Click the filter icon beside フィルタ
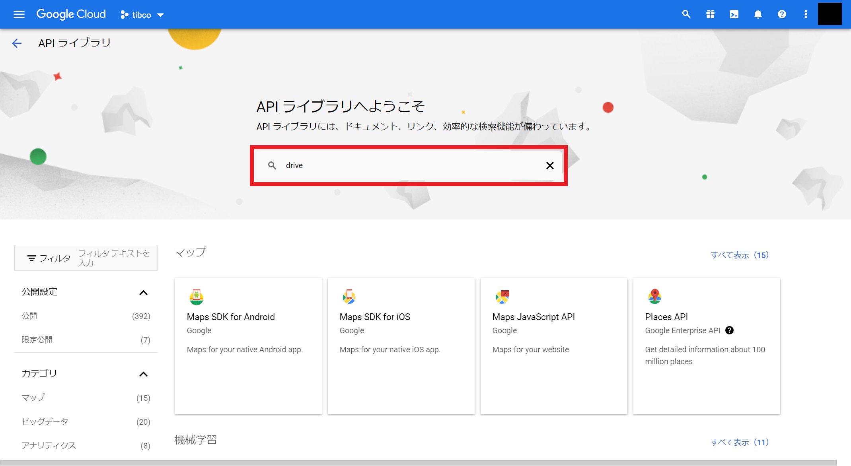This screenshot has width=851, height=466. pos(31,258)
